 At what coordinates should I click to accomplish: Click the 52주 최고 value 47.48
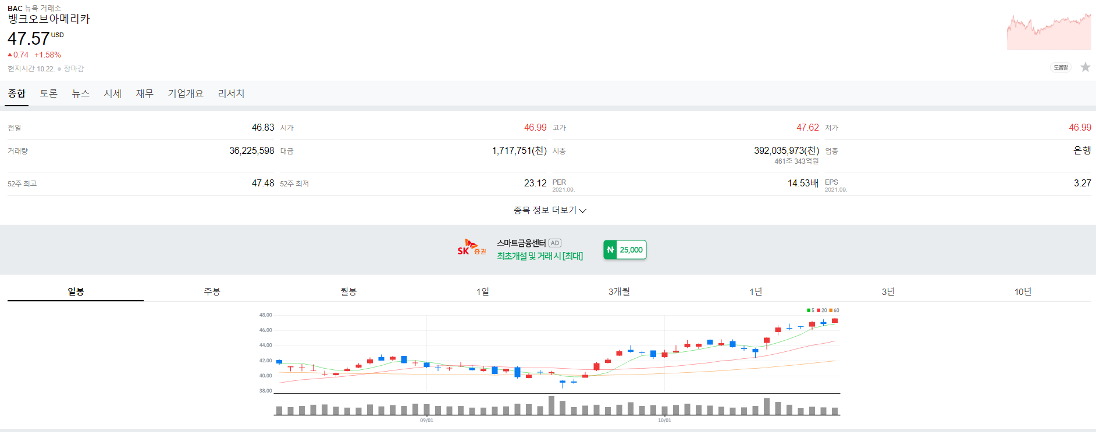[x=263, y=183]
